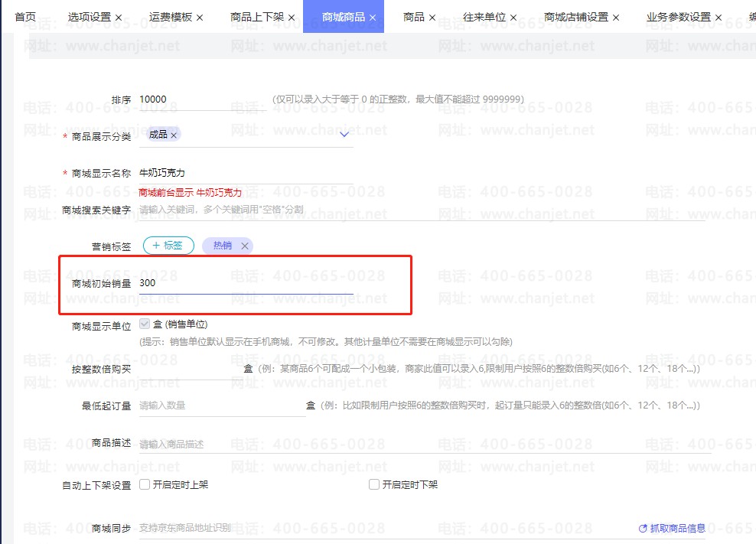Click the 最低起订量 quantity field

(x=220, y=406)
